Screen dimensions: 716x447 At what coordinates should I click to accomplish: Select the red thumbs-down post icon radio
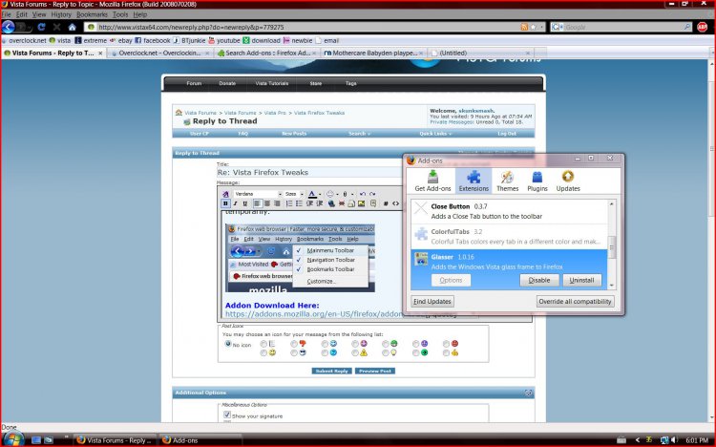(x=294, y=343)
